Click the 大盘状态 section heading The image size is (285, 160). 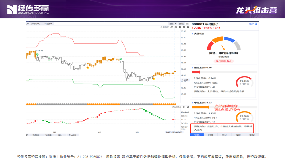199,34
